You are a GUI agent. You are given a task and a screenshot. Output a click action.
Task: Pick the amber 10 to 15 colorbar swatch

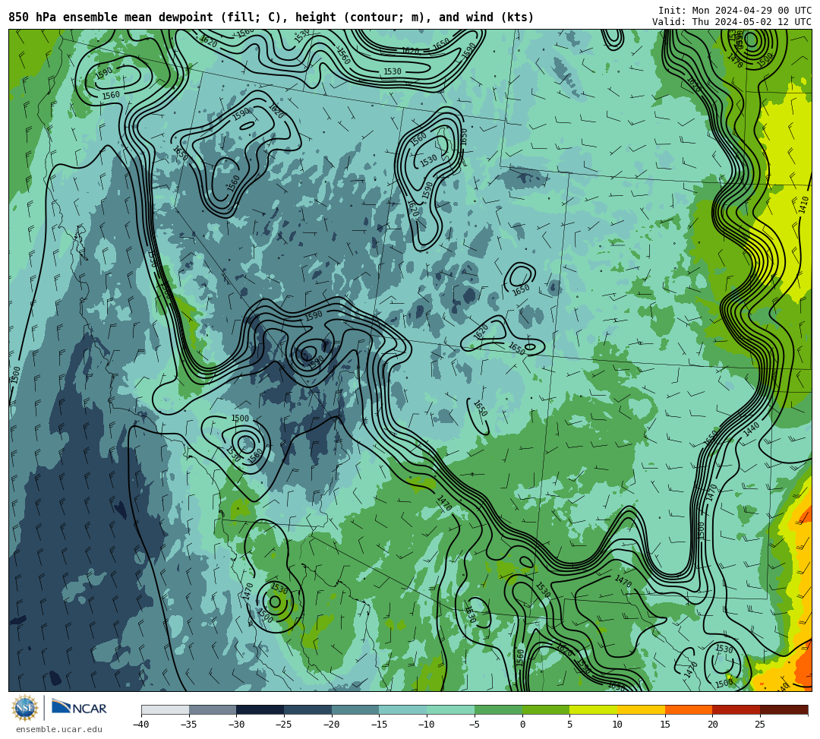641,709
